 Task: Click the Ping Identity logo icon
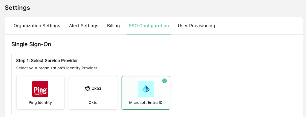click(40, 89)
